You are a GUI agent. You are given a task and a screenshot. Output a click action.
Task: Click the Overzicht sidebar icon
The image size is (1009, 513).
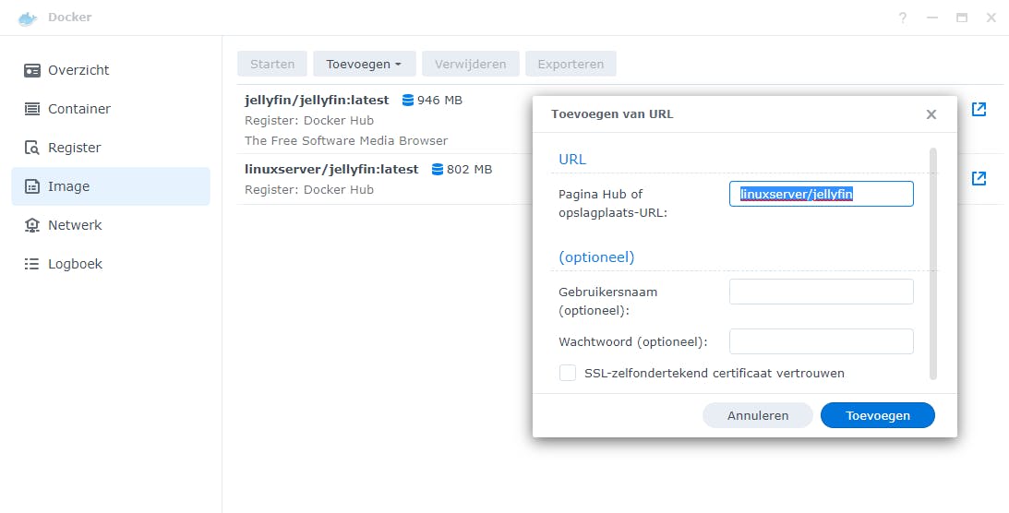[32, 70]
